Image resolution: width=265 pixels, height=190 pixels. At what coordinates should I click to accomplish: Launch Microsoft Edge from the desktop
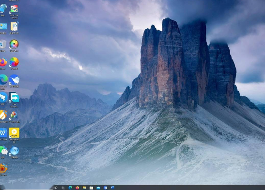click(x=3, y=80)
